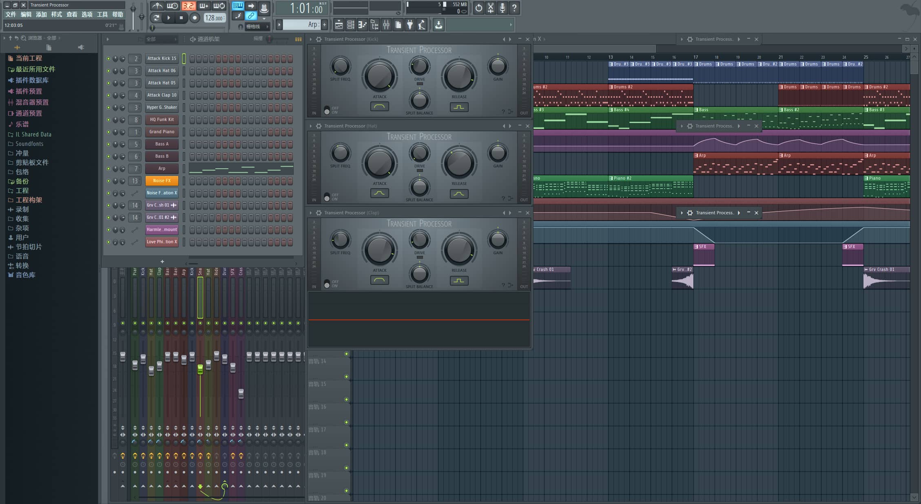Open the 全部 channel filter dropdown
This screenshot has width=921, height=504.
(x=161, y=39)
